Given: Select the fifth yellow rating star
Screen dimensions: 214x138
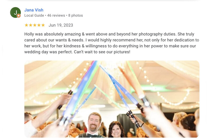Looking at the screenshot, I should click(43, 25).
